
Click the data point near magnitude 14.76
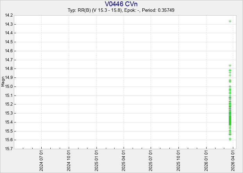coord(230,65)
